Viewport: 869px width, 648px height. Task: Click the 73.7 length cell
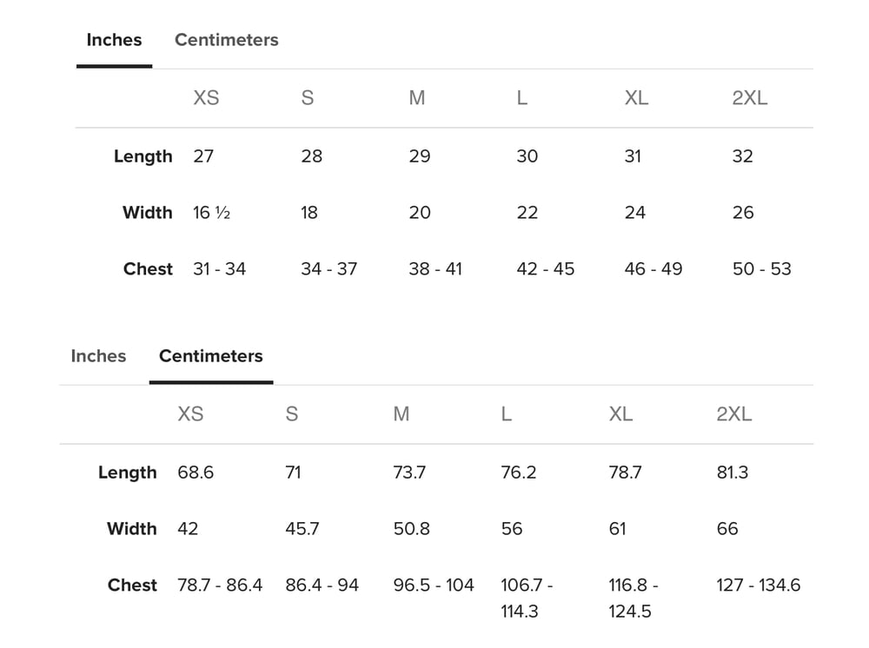(409, 473)
